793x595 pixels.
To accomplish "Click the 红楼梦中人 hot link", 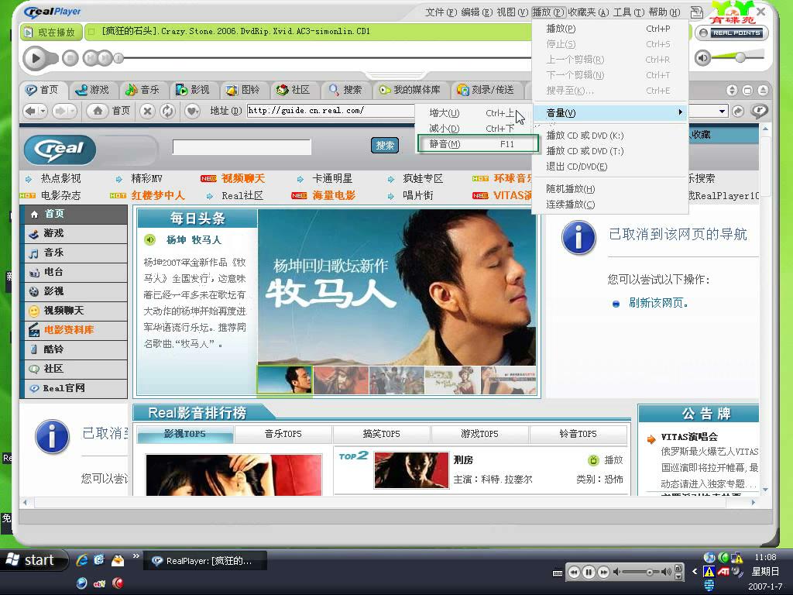I will coord(158,195).
